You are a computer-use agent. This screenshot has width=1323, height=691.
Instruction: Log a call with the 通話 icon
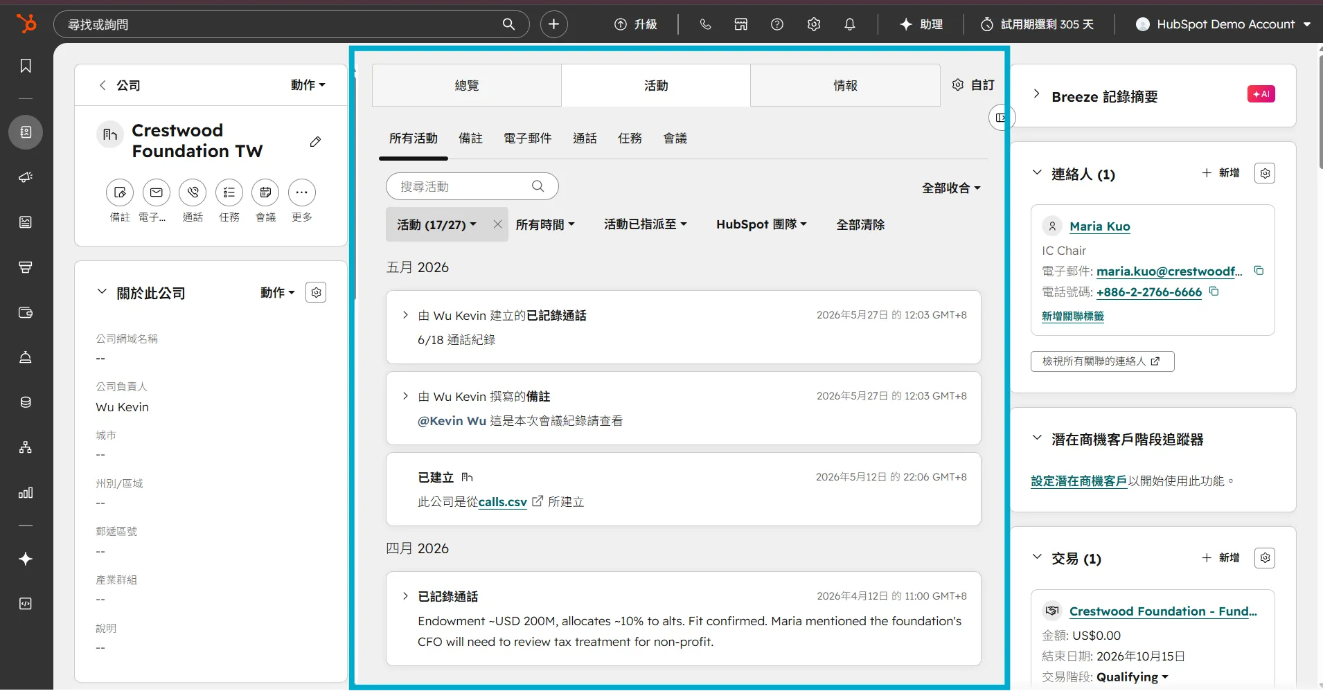pos(193,192)
